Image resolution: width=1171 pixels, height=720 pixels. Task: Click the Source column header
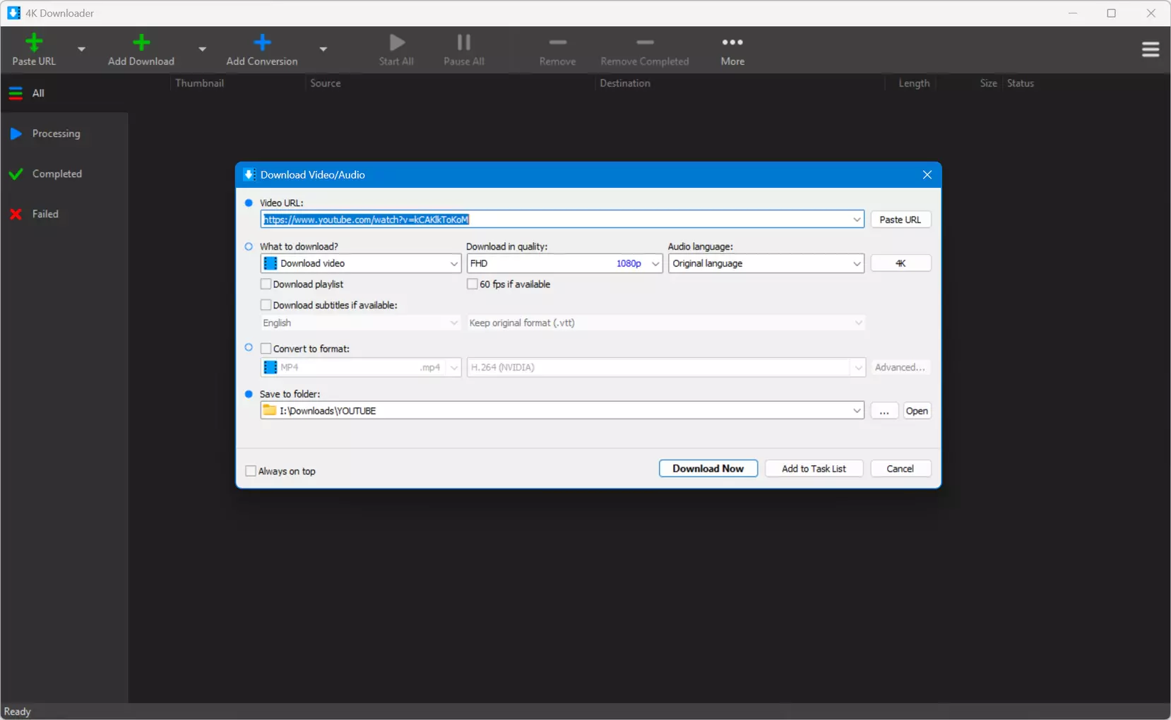click(x=326, y=83)
